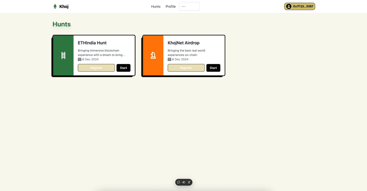
Task: Click the accessibility figure icon in bottom toolbar
Action: click(189, 182)
